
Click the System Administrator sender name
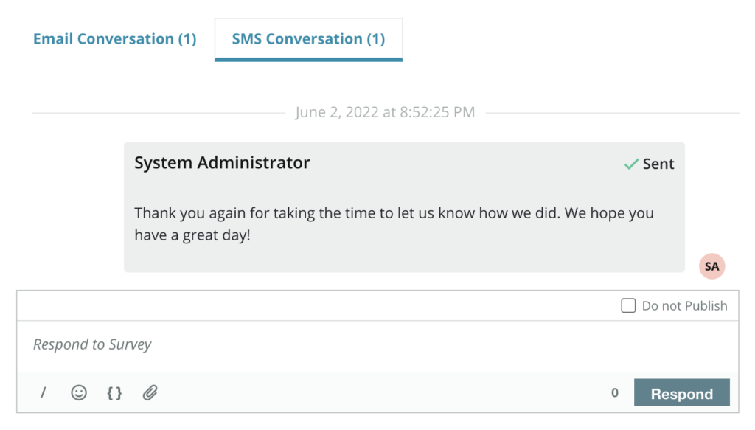[x=222, y=163]
